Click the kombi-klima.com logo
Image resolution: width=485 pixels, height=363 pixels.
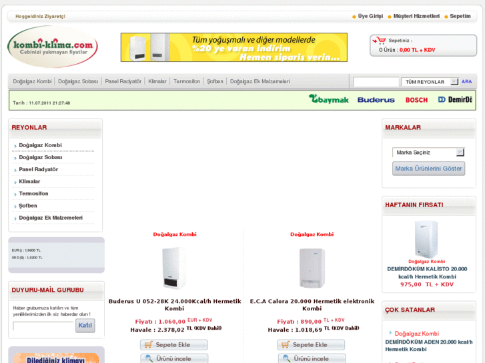[x=53, y=47]
